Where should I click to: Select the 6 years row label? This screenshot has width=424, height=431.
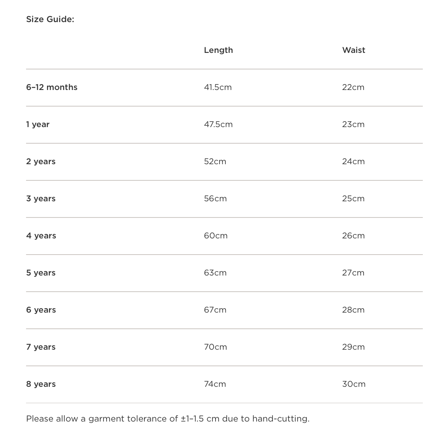(41, 310)
